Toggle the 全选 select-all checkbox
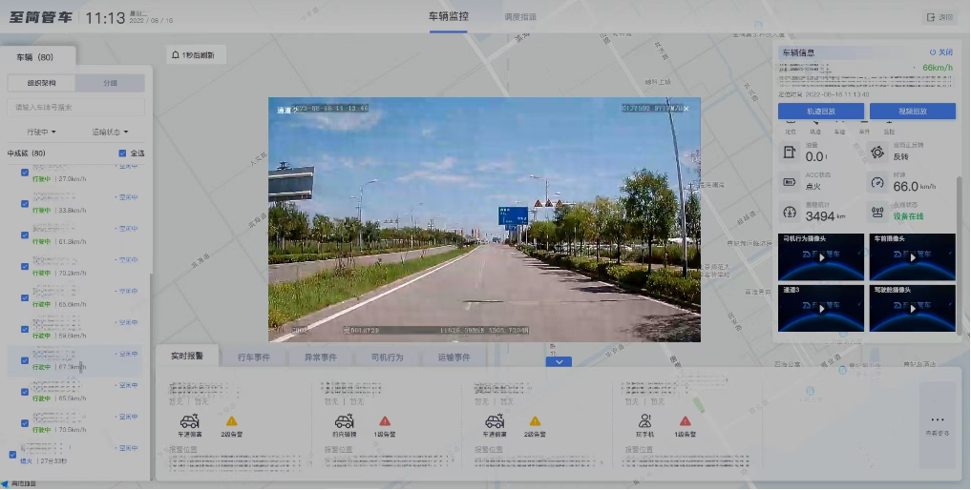Viewport: 971px width, 490px height. (122, 153)
